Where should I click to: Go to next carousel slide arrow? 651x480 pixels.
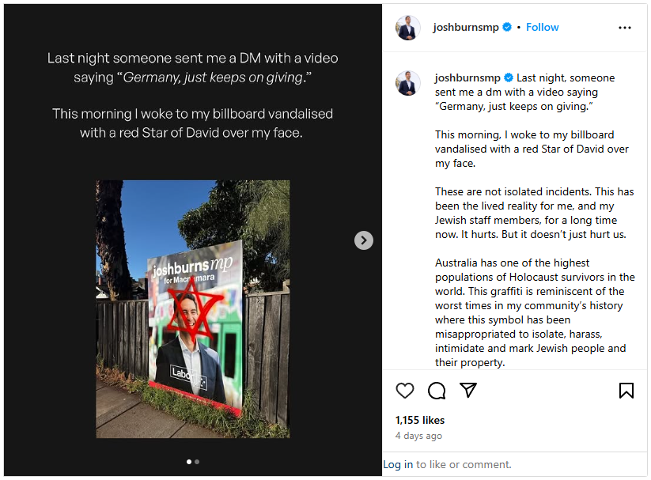tap(364, 240)
